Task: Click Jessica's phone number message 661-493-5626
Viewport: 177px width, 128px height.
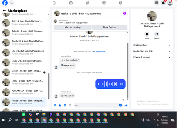Action: (67, 95)
